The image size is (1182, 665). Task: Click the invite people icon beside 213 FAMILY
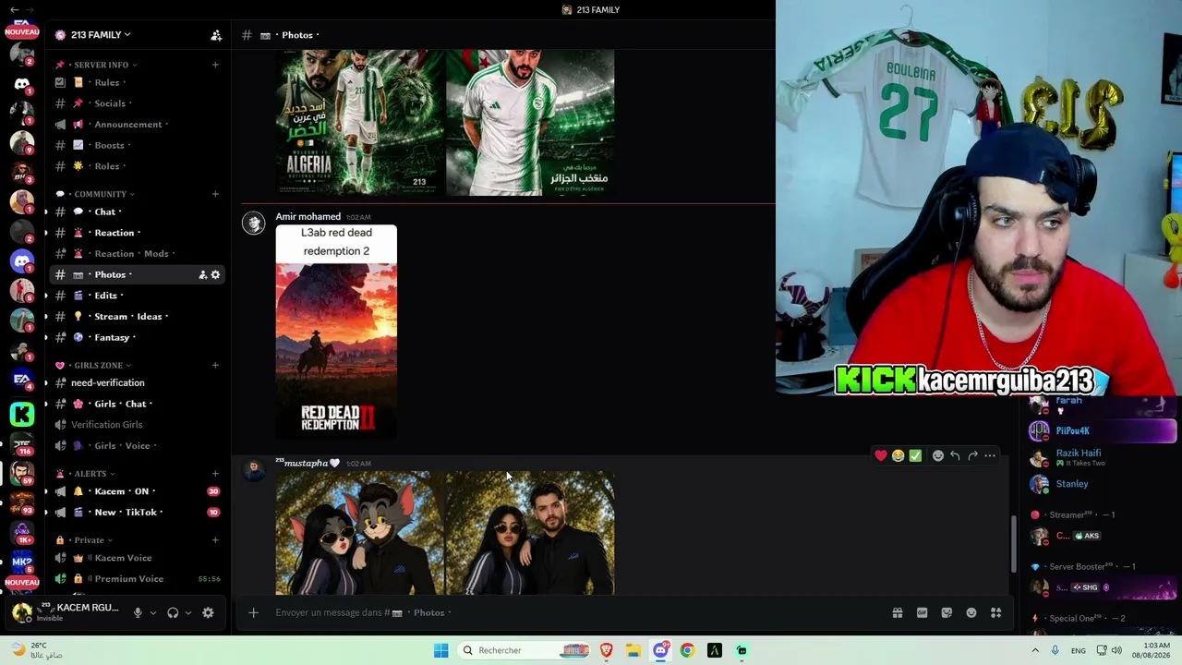216,35
